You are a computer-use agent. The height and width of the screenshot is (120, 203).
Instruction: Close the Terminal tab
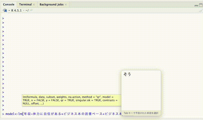point(34,4)
